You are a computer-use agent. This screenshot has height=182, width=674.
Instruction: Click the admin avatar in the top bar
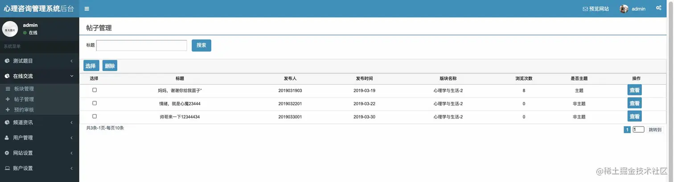tap(624, 9)
